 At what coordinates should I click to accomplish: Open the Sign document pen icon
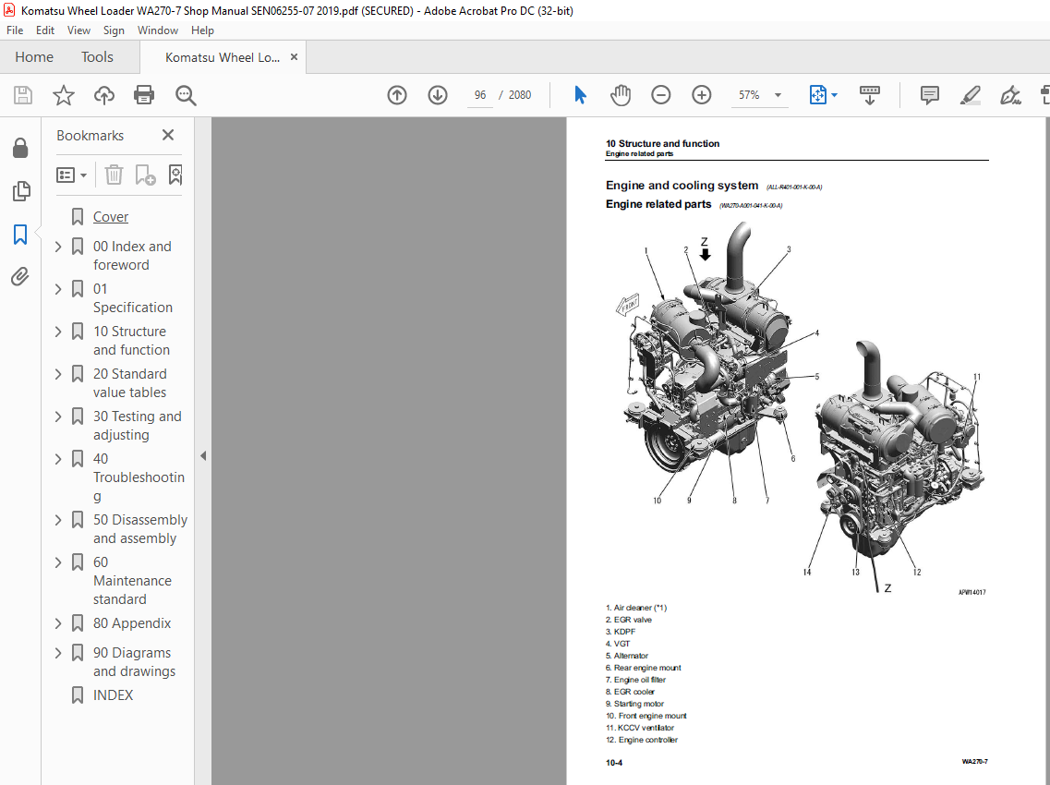[1009, 95]
